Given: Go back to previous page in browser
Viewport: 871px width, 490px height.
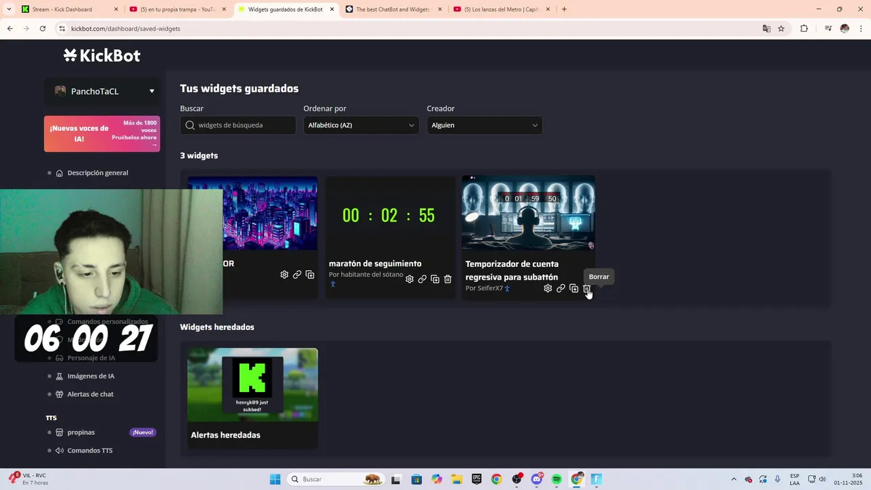Looking at the screenshot, I should [10, 29].
